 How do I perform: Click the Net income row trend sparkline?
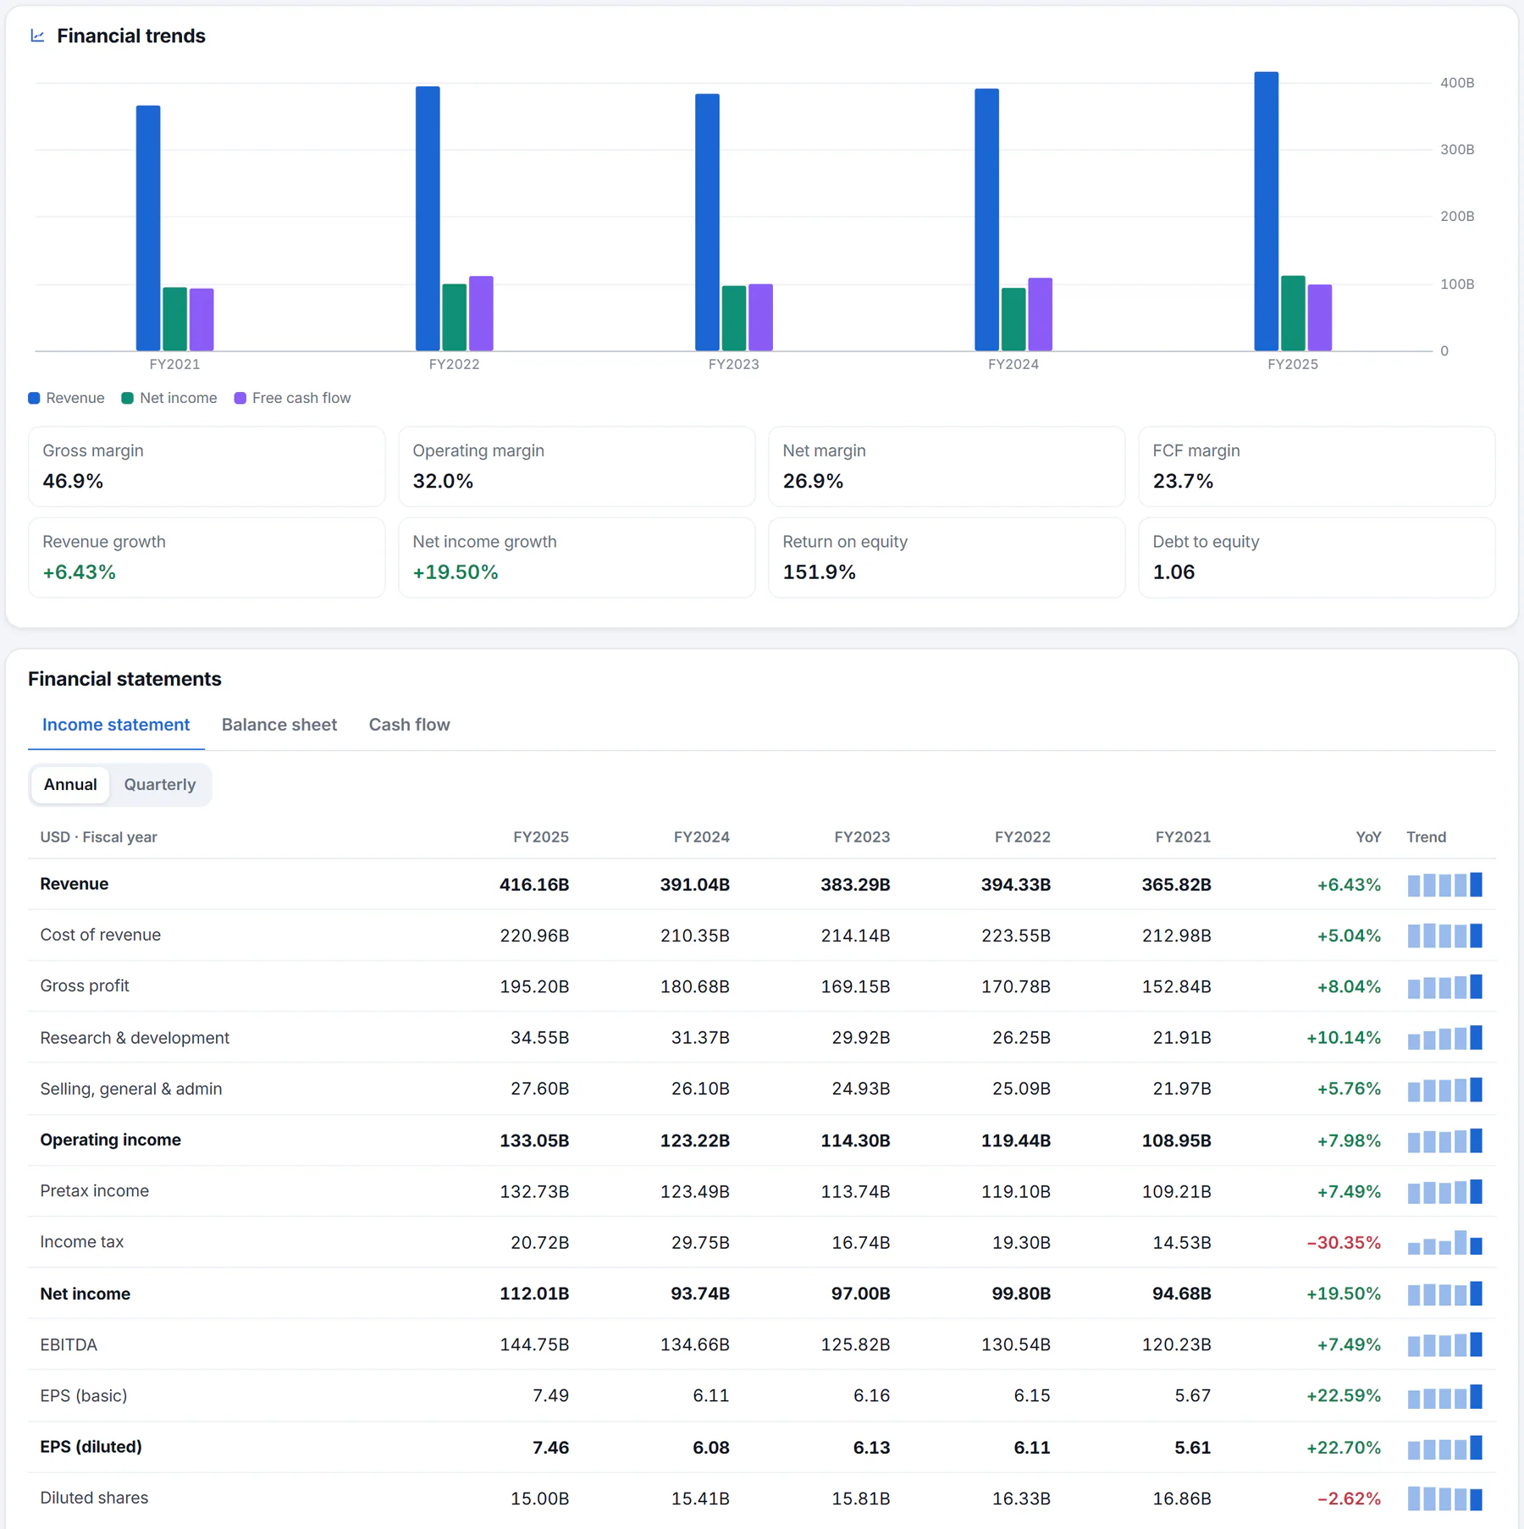(1444, 1294)
